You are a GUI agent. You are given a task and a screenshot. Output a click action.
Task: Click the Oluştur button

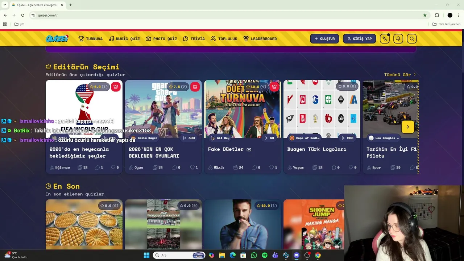[x=324, y=39]
